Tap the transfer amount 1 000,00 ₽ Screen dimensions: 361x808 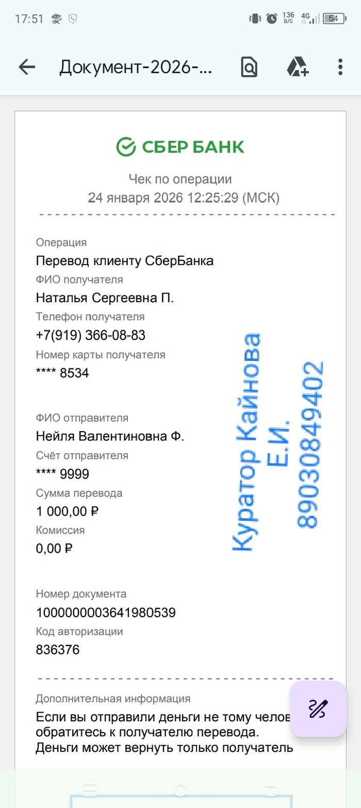67,512
